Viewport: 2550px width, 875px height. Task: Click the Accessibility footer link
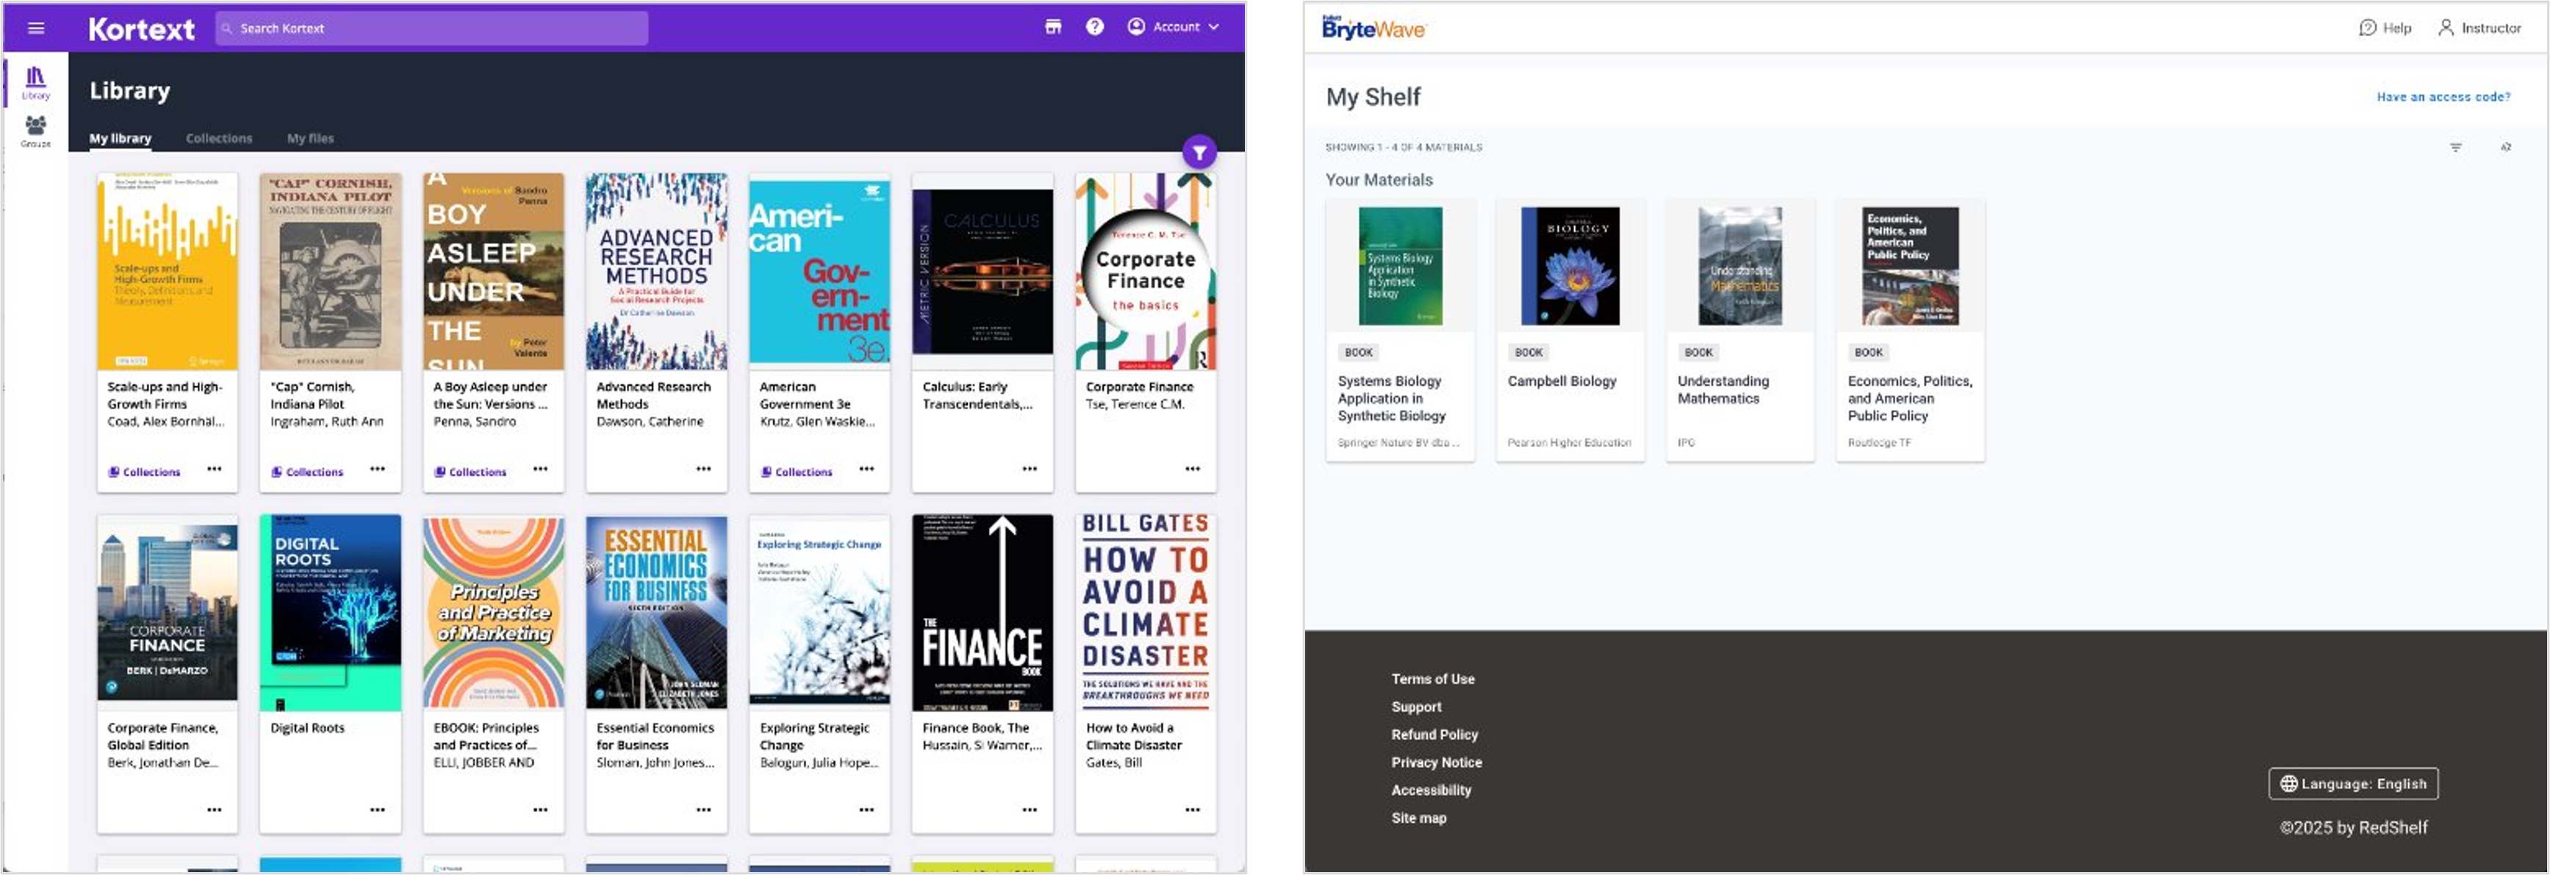(1430, 790)
